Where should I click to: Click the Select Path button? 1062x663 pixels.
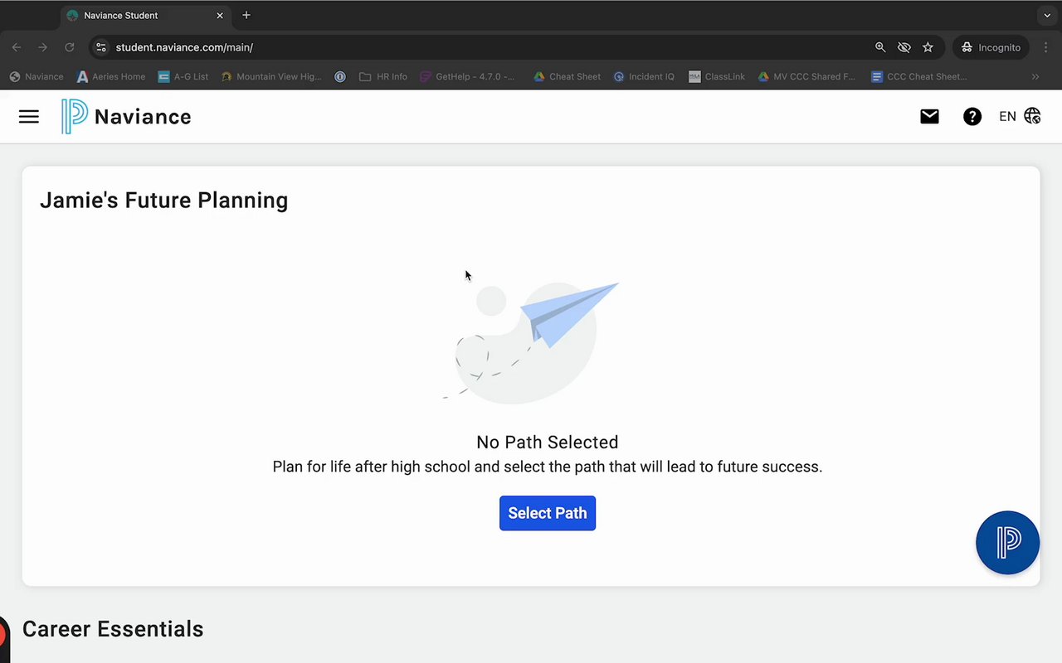pyautogui.click(x=547, y=513)
